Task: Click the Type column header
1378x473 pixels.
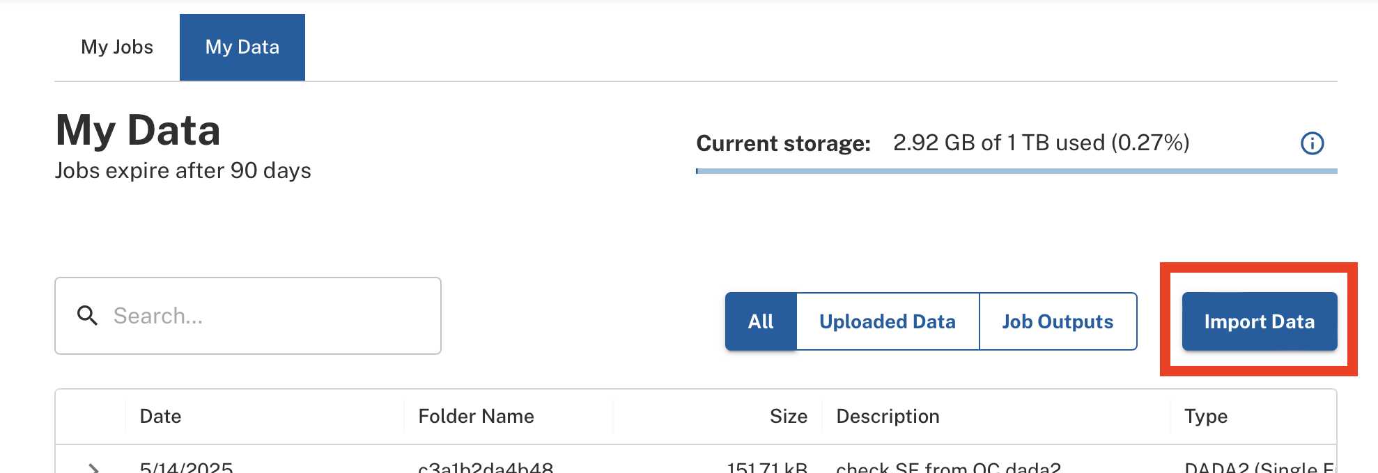Action: click(x=1206, y=416)
